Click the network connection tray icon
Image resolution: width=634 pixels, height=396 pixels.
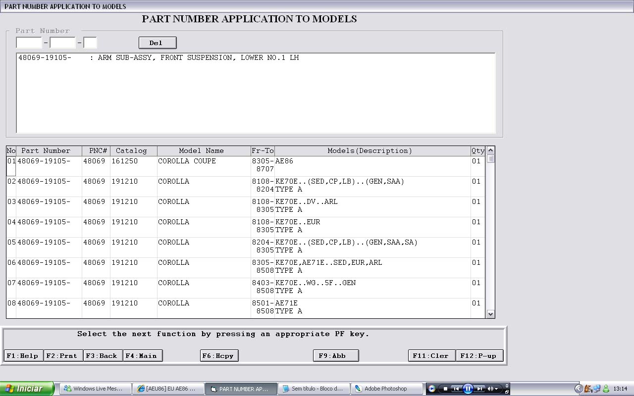(x=597, y=389)
